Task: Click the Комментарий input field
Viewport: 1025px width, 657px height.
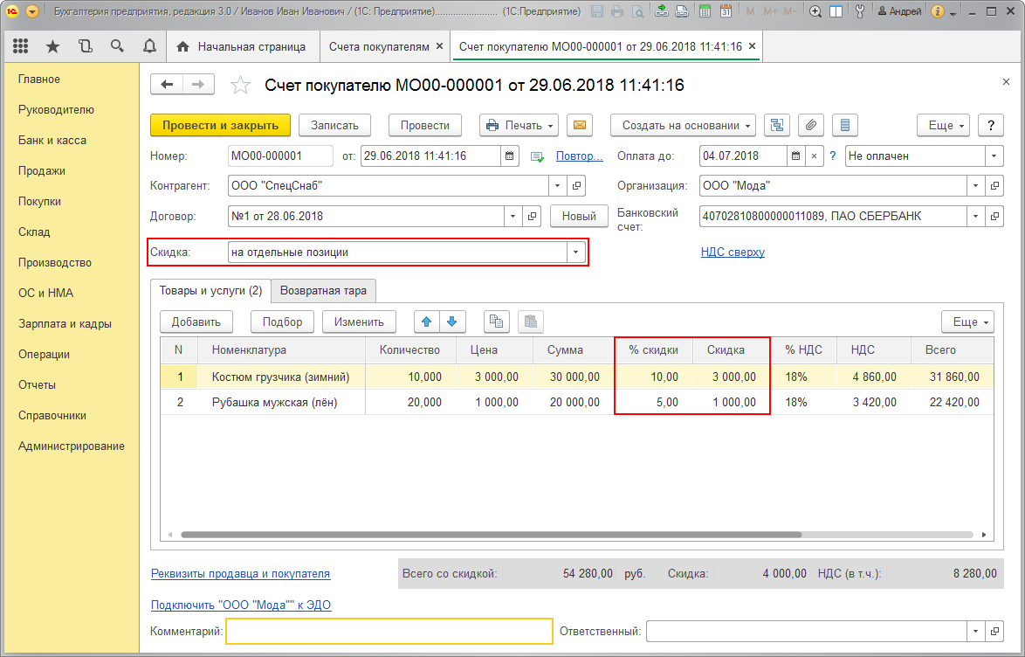Action: (389, 632)
